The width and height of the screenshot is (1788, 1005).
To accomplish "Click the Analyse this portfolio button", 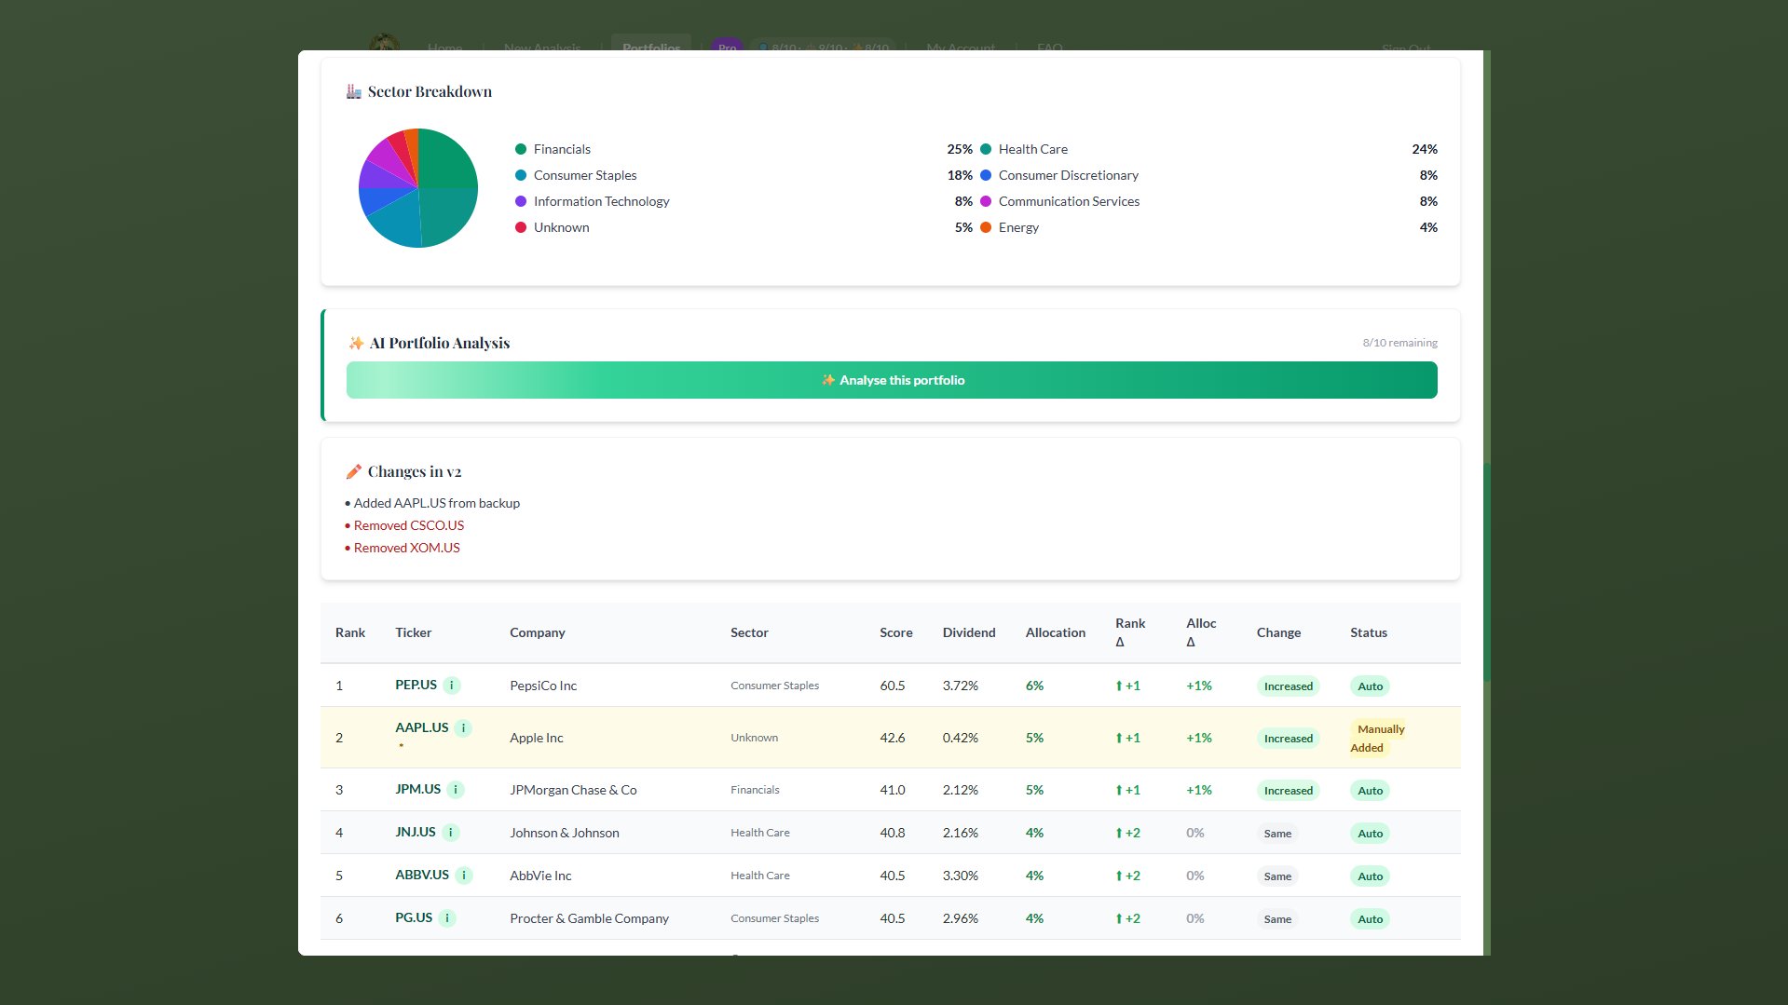I will point(892,380).
